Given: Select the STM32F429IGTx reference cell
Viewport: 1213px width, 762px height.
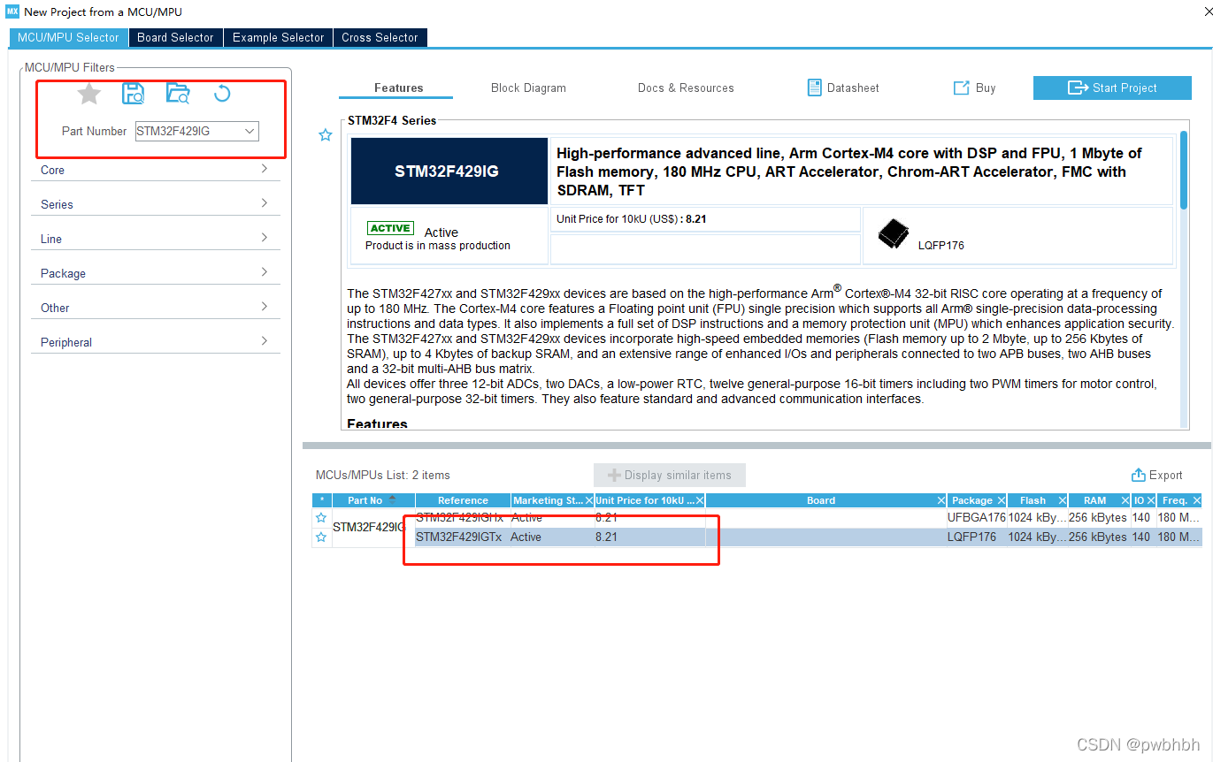Looking at the screenshot, I should [x=463, y=537].
